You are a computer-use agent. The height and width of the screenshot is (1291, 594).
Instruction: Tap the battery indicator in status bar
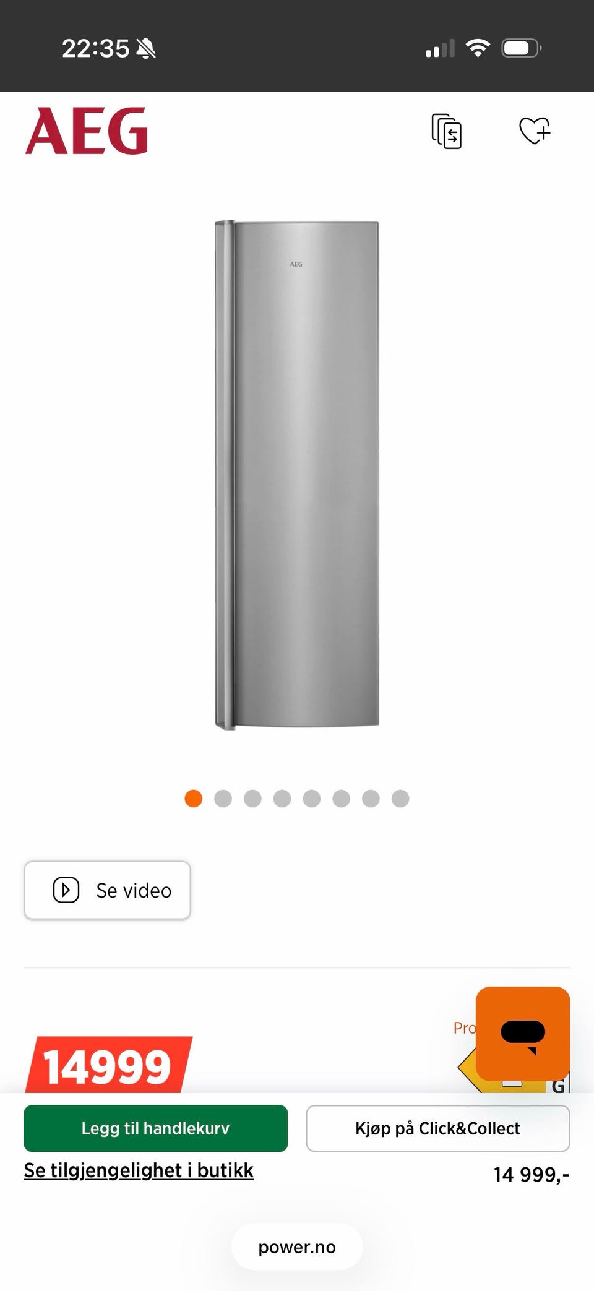coord(522,48)
